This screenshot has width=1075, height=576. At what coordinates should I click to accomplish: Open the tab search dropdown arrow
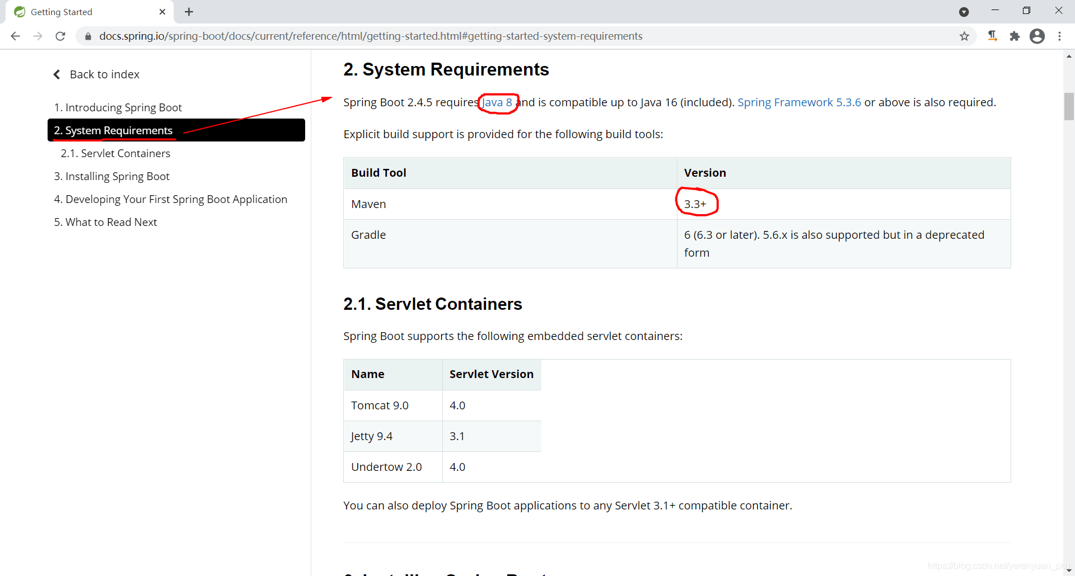tap(964, 12)
